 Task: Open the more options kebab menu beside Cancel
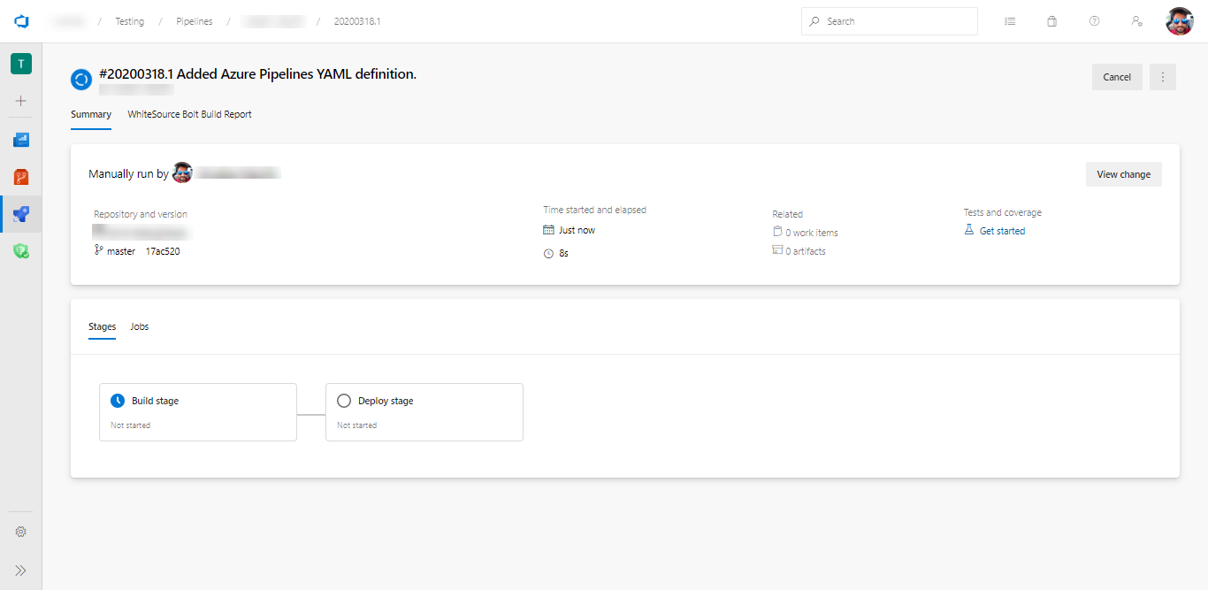click(x=1162, y=77)
